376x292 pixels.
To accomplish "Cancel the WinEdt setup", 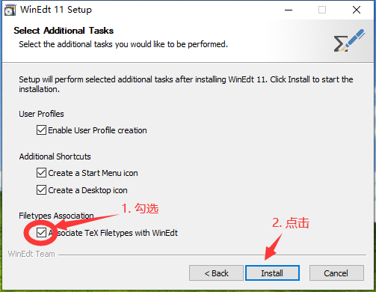I will (336, 273).
